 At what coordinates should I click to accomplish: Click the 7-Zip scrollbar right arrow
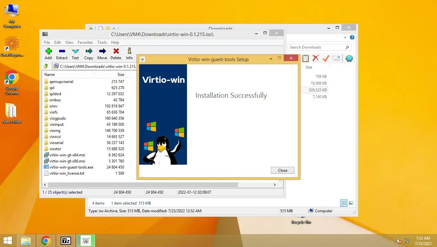click(275, 185)
